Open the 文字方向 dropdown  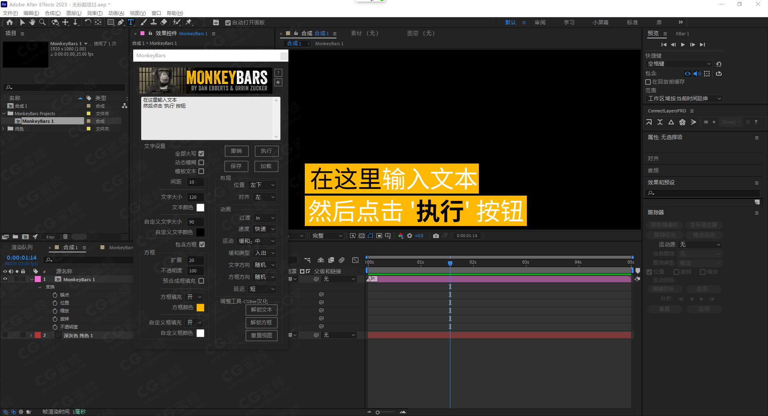(265, 265)
